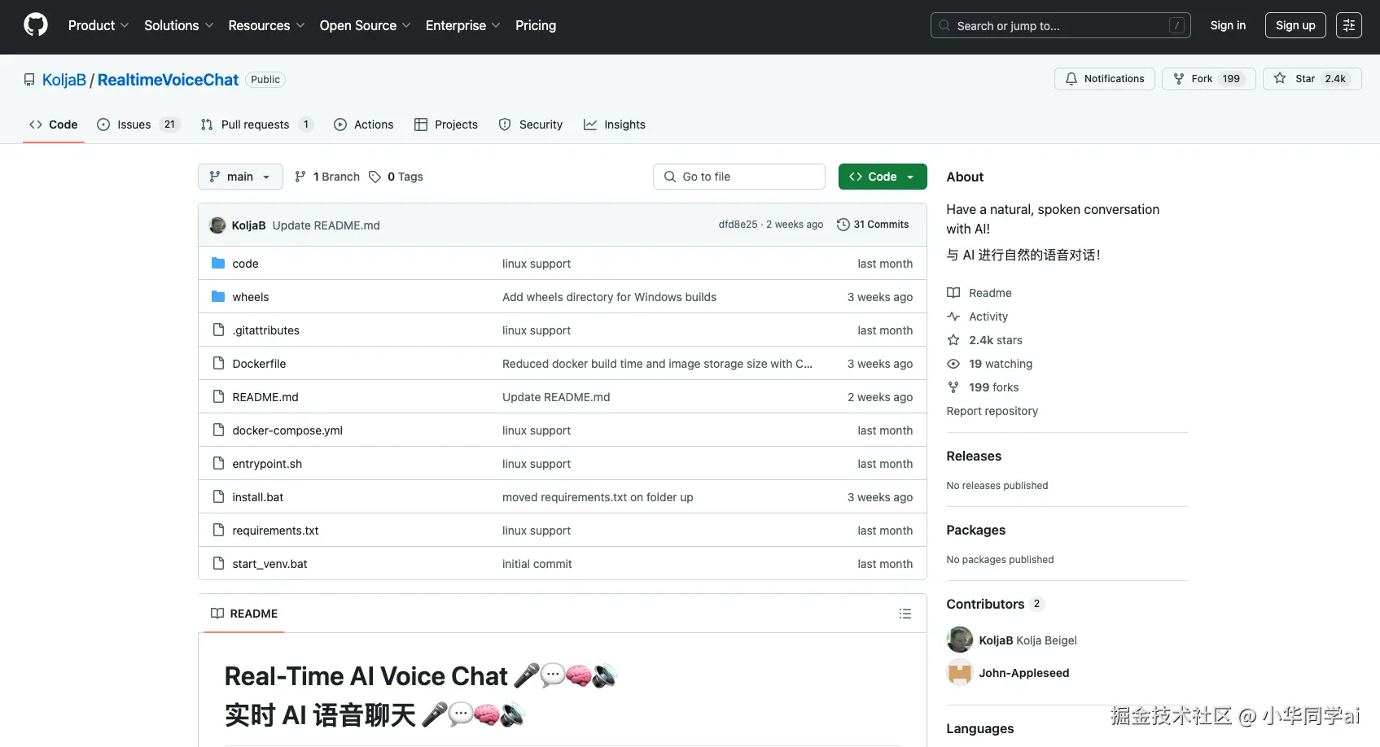The image size is (1380, 747).
Task: Expand the Product menu
Action: [x=99, y=25]
